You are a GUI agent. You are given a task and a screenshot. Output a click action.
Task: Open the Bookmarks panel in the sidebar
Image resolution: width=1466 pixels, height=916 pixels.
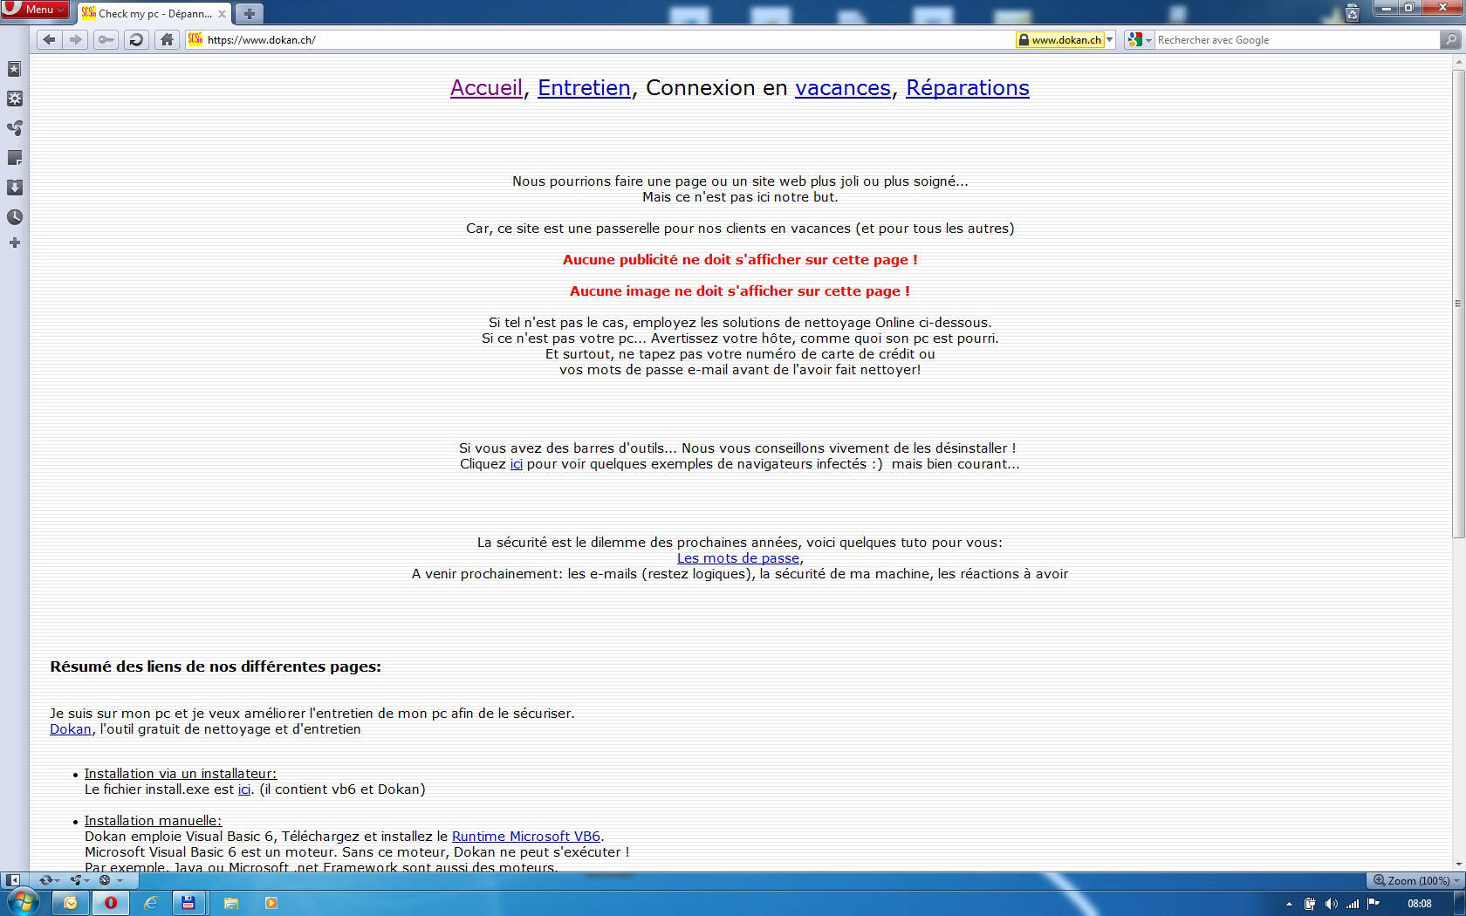14,69
